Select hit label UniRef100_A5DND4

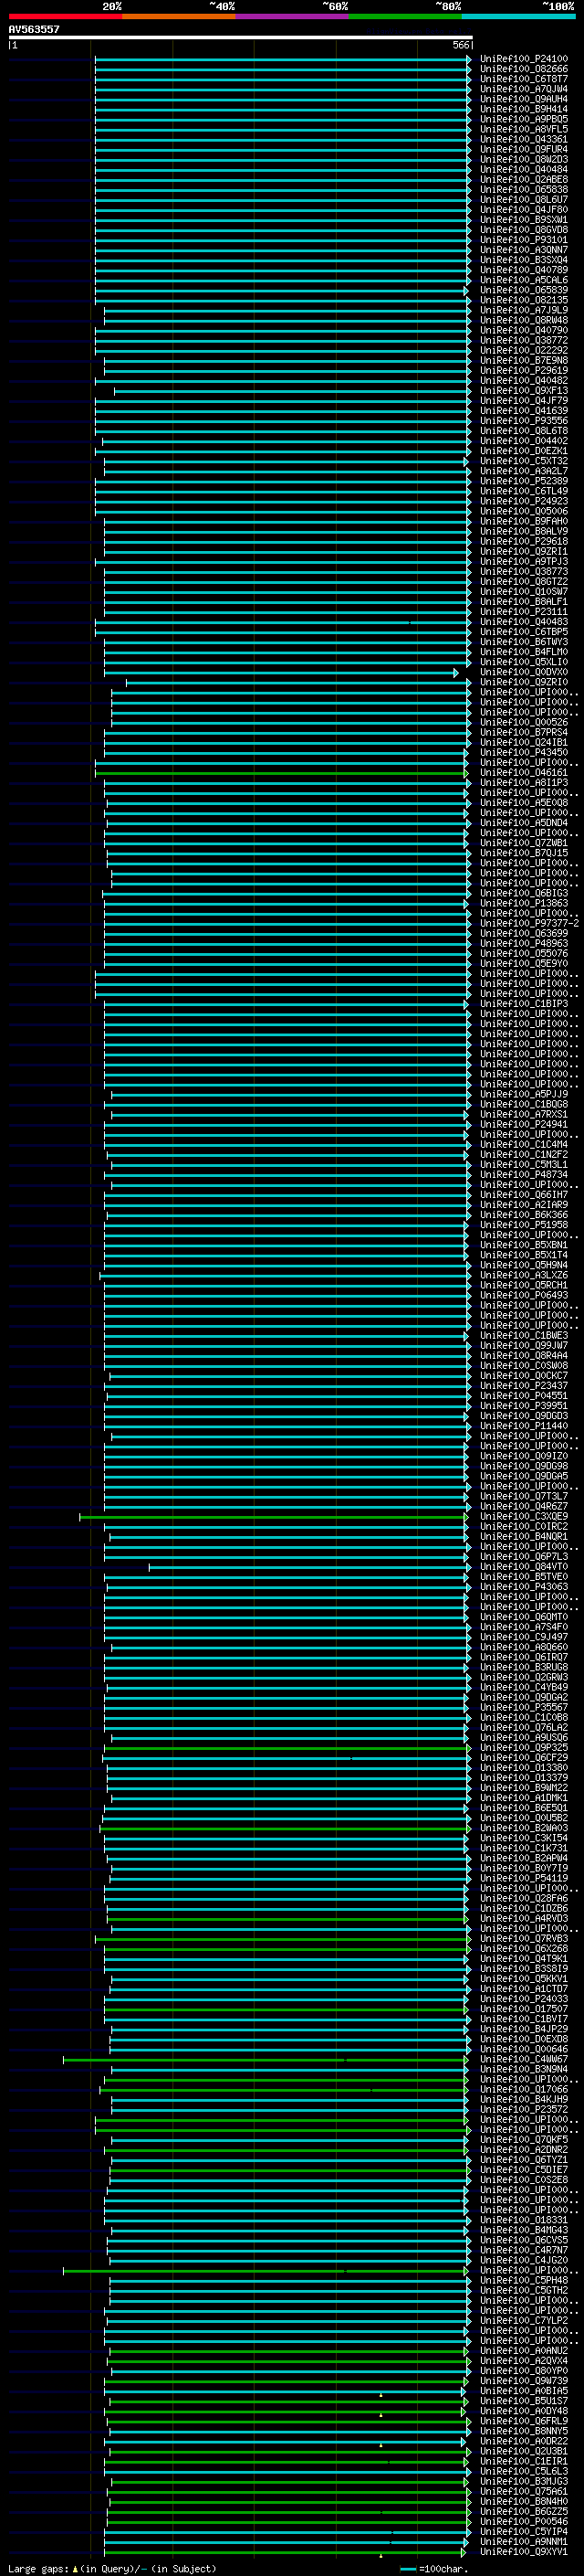(524, 823)
